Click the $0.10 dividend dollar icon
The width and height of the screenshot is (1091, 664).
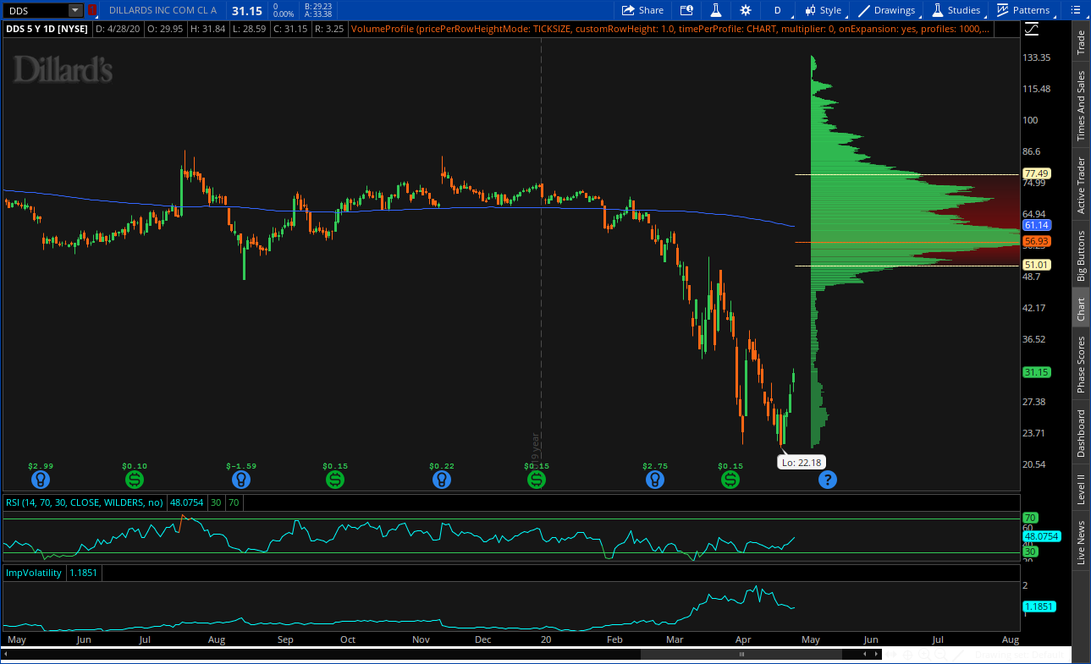(135, 480)
